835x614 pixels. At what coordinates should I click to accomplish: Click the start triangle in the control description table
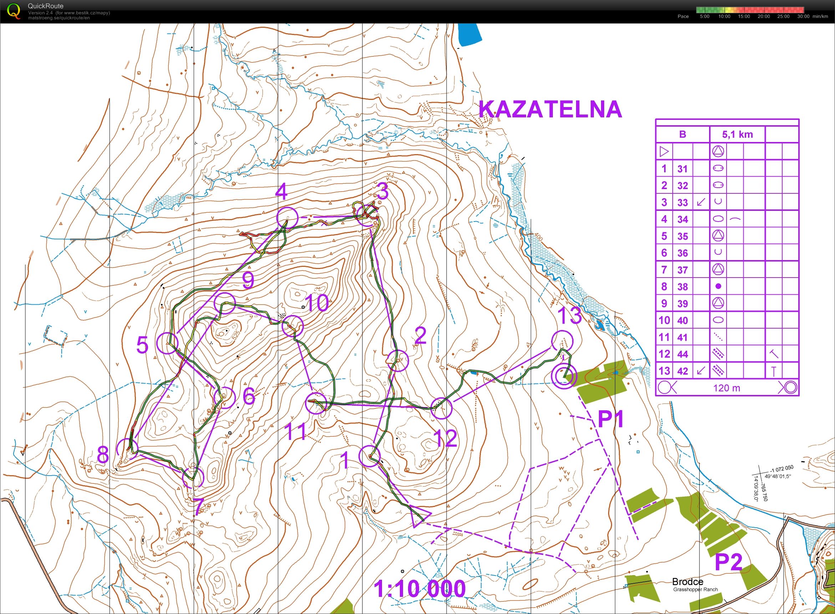point(664,152)
